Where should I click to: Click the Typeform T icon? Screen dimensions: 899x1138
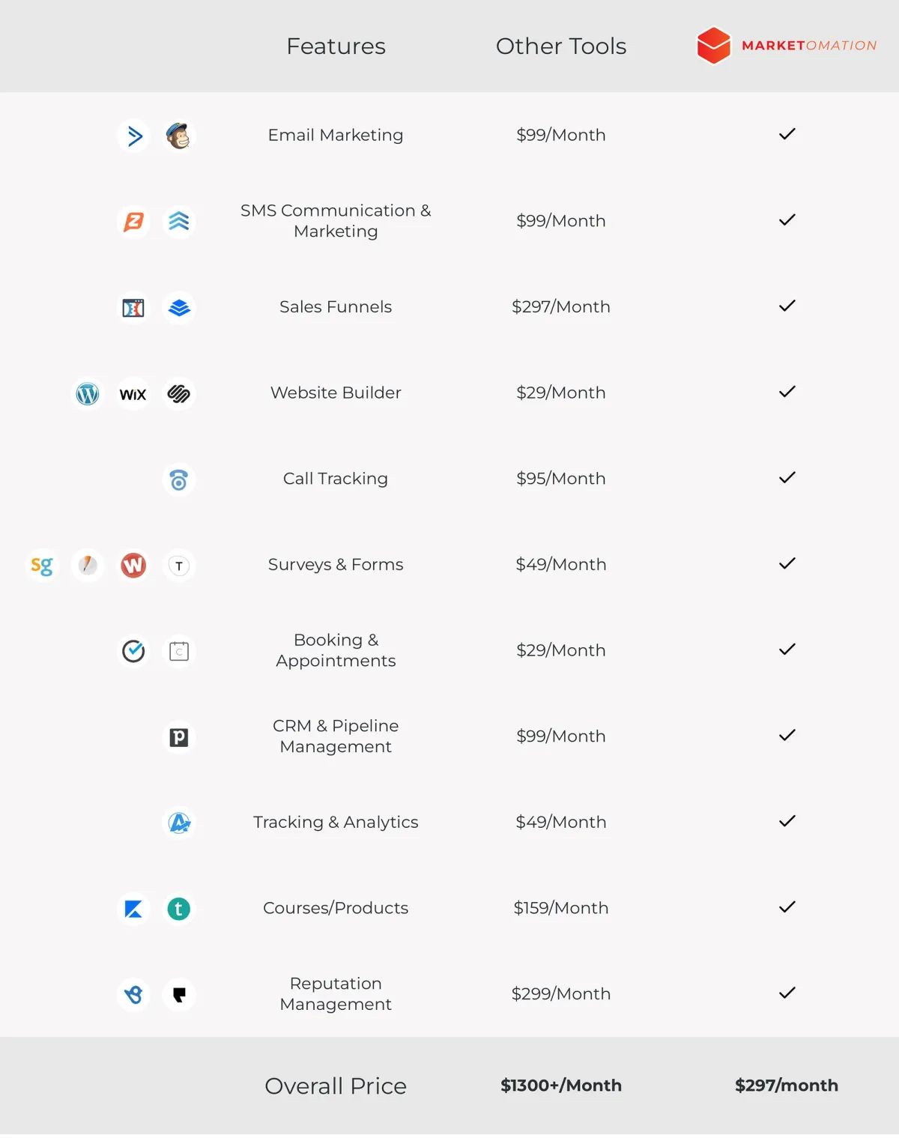(178, 566)
